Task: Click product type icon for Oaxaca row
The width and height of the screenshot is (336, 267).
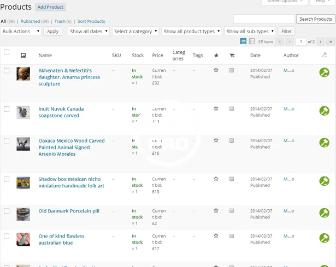Action: pyautogui.click(x=231, y=141)
